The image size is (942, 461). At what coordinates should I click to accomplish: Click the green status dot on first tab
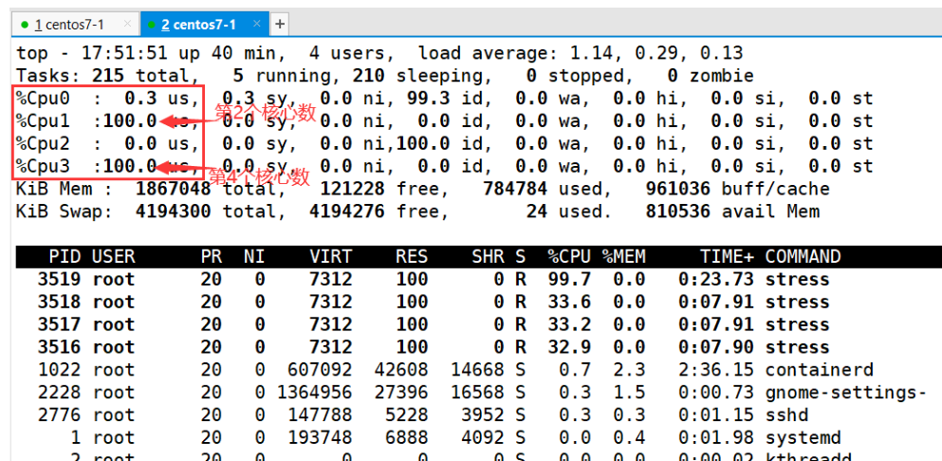click(25, 25)
